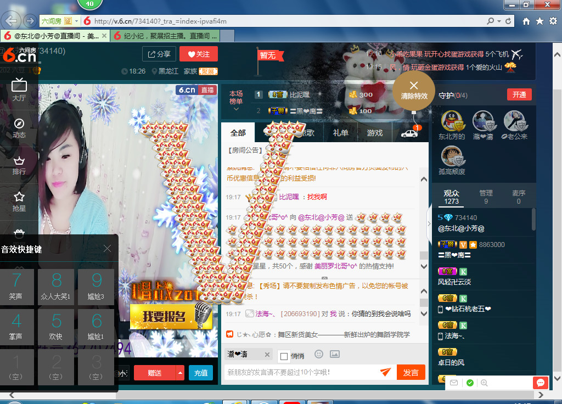Play sound effect 8 众人大笑1
562x404 pixels.
point(56,287)
